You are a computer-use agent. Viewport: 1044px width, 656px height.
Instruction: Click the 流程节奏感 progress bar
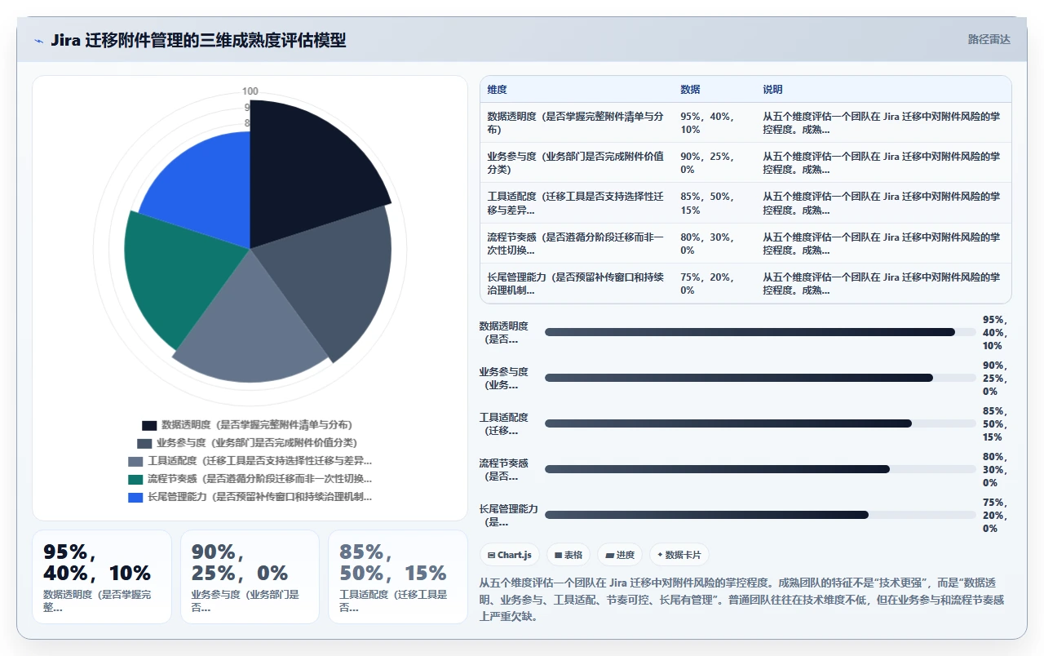(760, 469)
